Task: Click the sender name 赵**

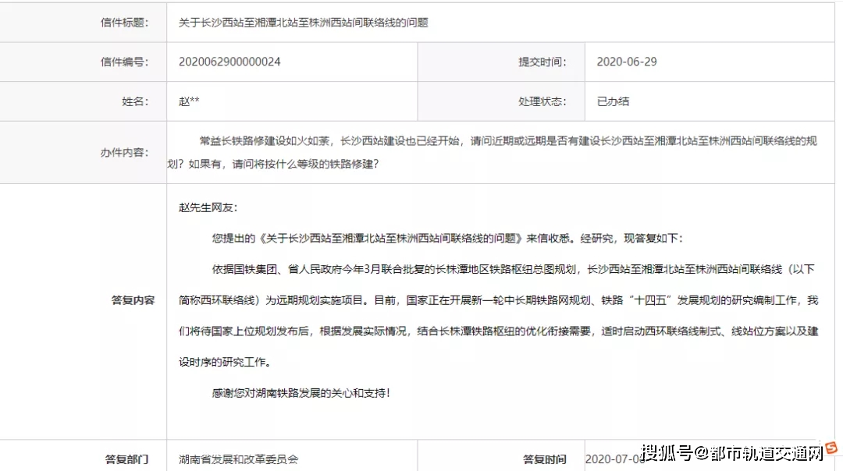Action: (190, 101)
